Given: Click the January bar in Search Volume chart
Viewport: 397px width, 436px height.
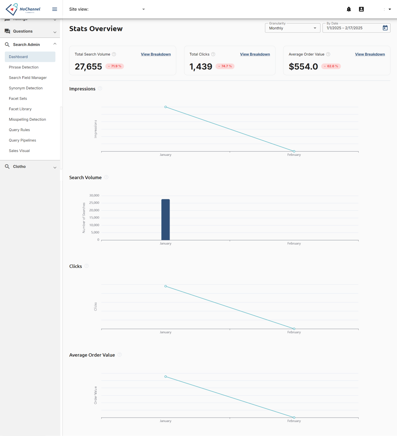Looking at the screenshot, I should pyautogui.click(x=166, y=220).
